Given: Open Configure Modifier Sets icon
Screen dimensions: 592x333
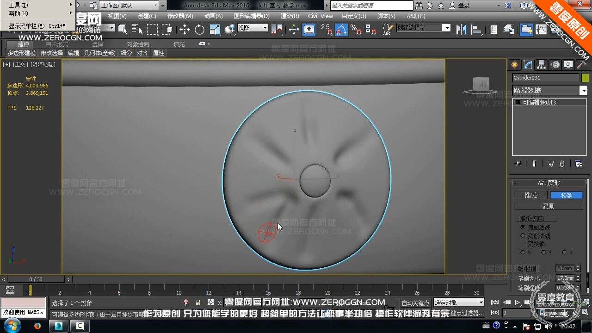Looking at the screenshot, I should pos(578,164).
